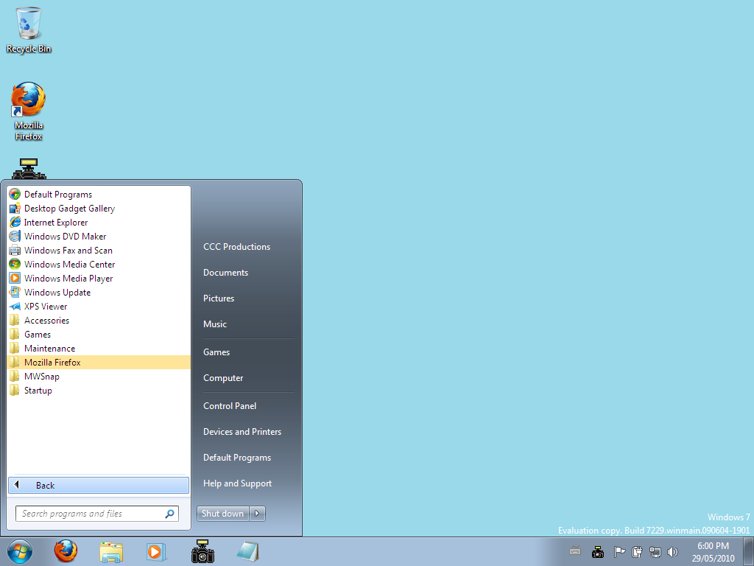Open Windows Media Player from the programs list
This screenshot has height=566, width=754.
tap(99, 278)
